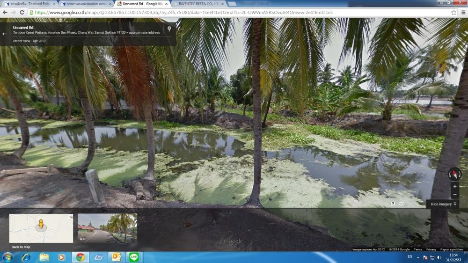Switch to the INVENTEC BESTA CO. tab
The width and height of the screenshot is (468, 263).
pyautogui.click(x=198, y=4)
